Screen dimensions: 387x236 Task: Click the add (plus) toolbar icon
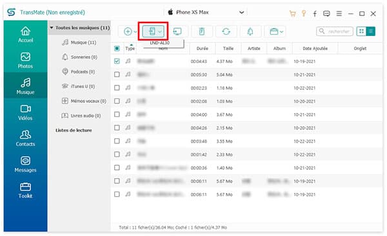tap(128, 32)
